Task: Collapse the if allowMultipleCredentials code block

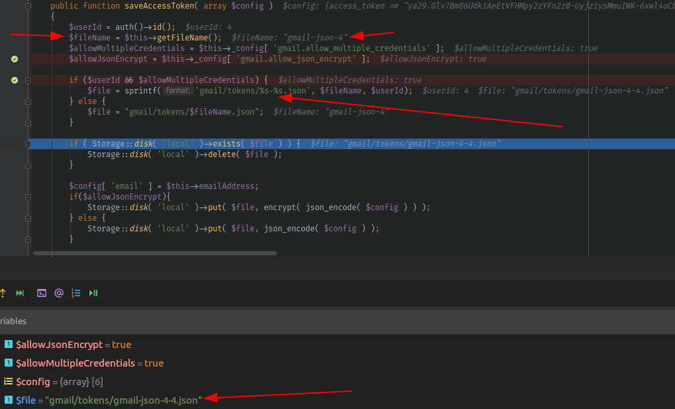Action: point(27,80)
